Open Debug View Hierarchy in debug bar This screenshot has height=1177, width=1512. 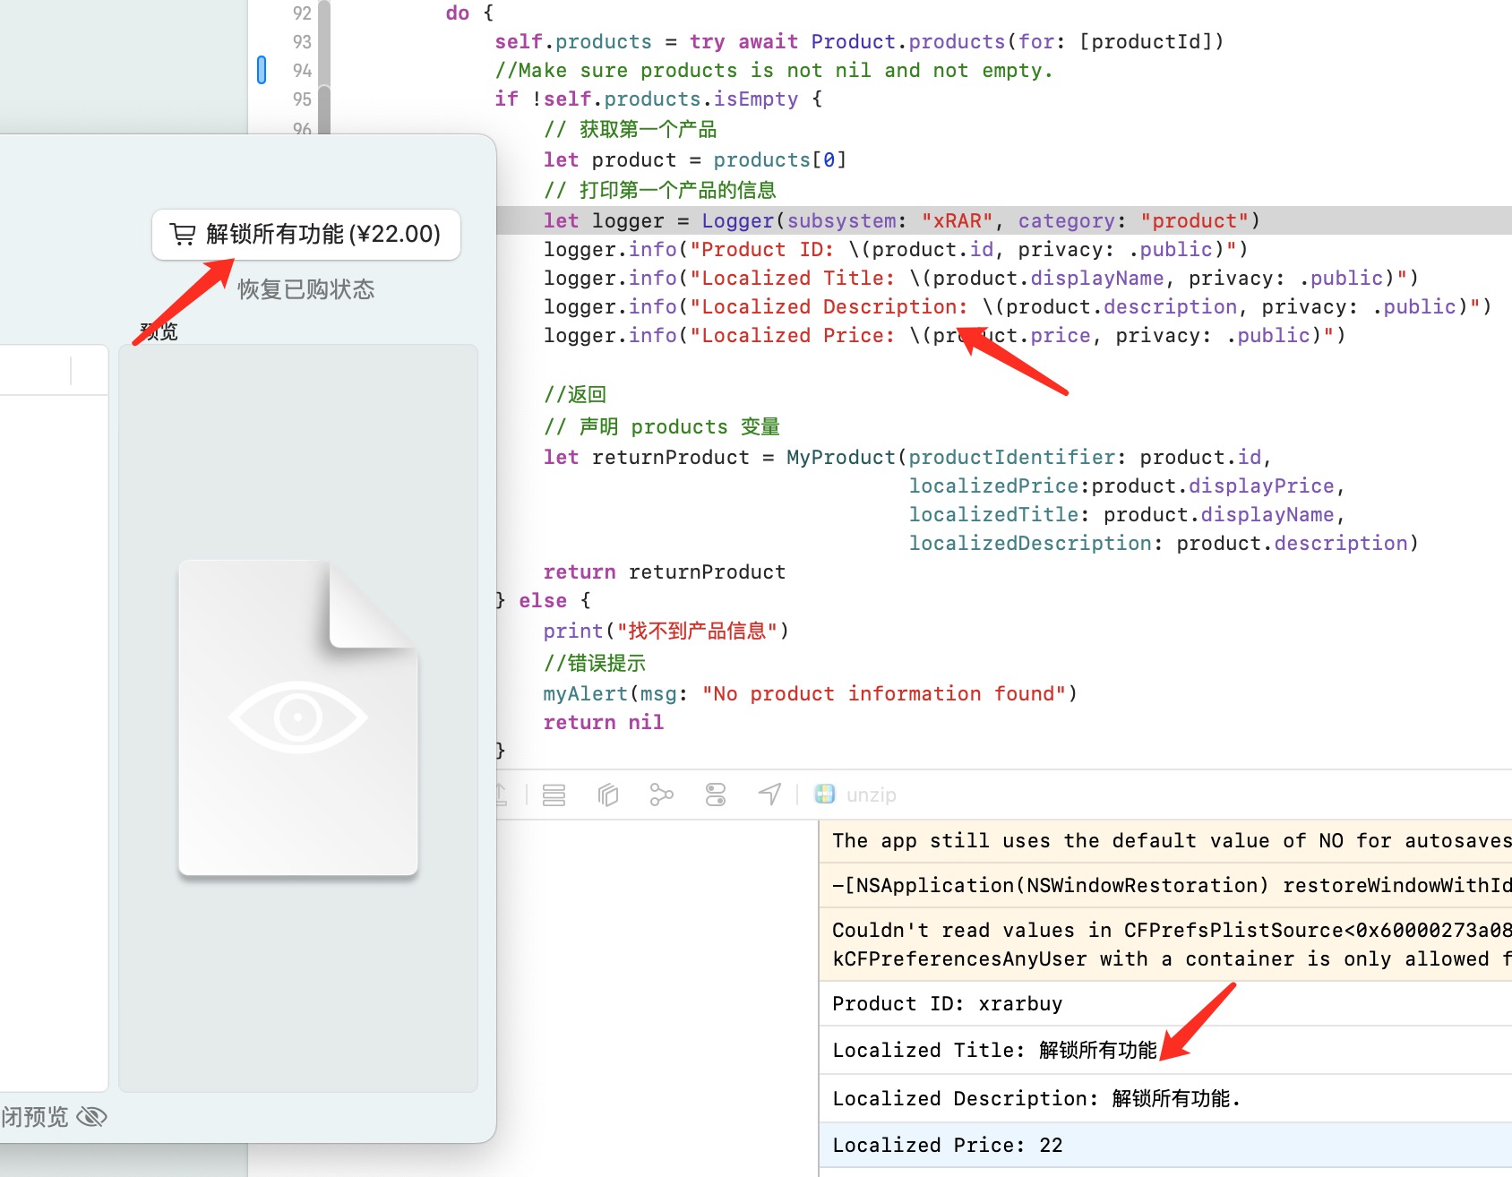click(x=608, y=795)
